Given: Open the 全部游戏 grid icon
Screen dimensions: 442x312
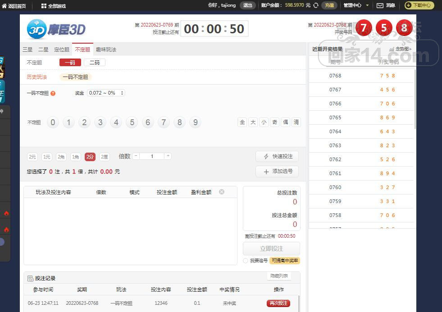Looking at the screenshot, I should [x=44, y=6].
